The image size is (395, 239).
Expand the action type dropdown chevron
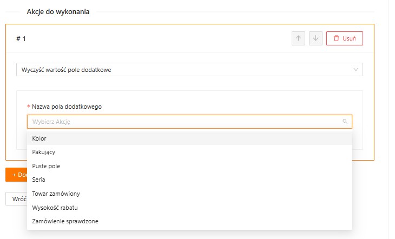(x=356, y=70)
